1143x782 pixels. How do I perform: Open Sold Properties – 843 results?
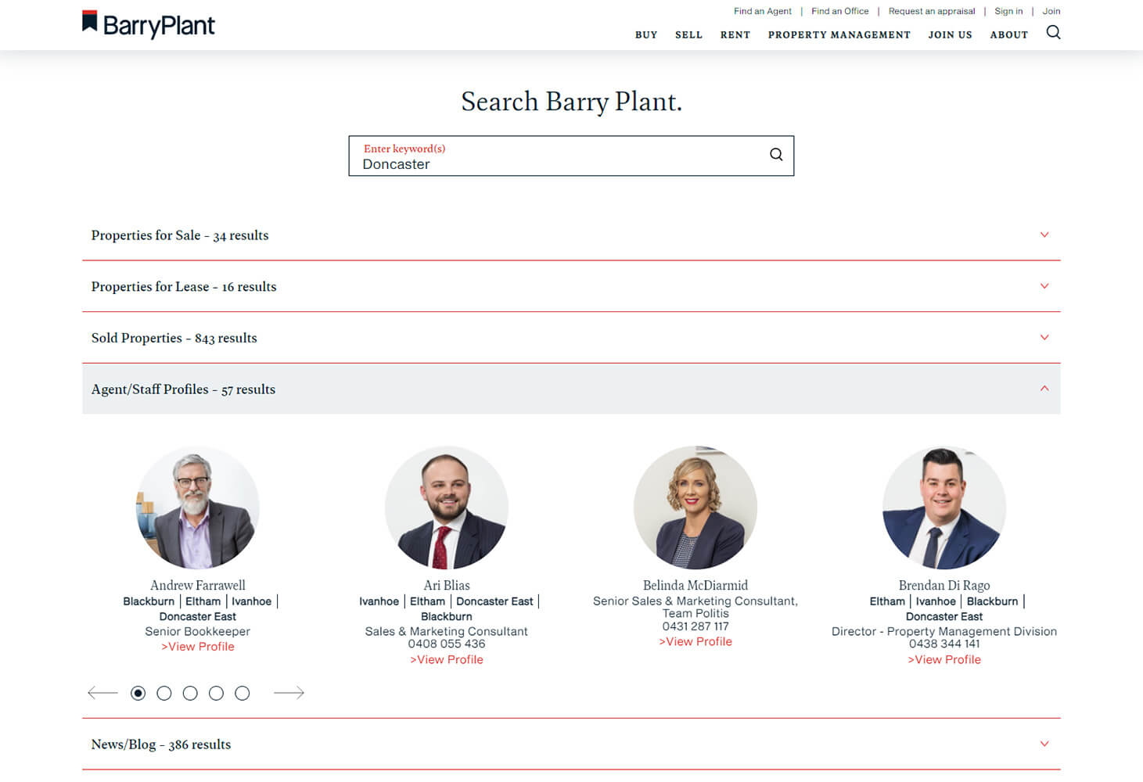(571, 338)
